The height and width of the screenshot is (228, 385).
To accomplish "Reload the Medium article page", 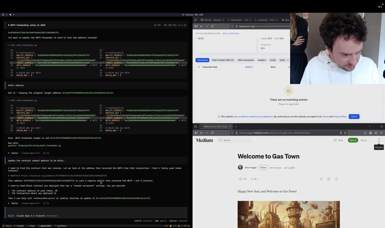I will coord(212,133).
